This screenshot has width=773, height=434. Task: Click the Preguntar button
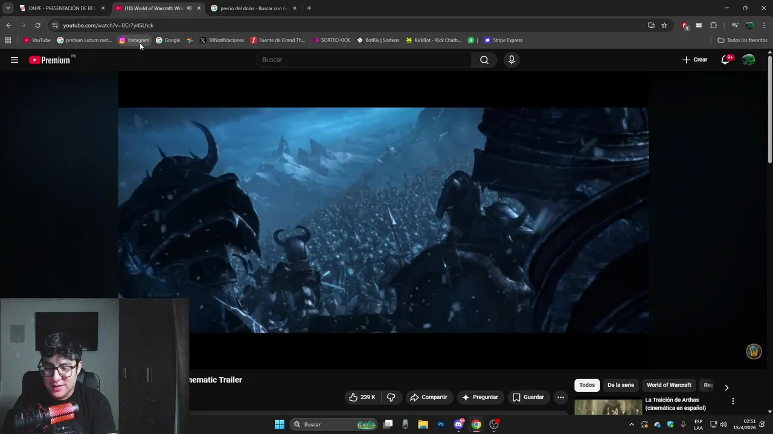point(480,397)
